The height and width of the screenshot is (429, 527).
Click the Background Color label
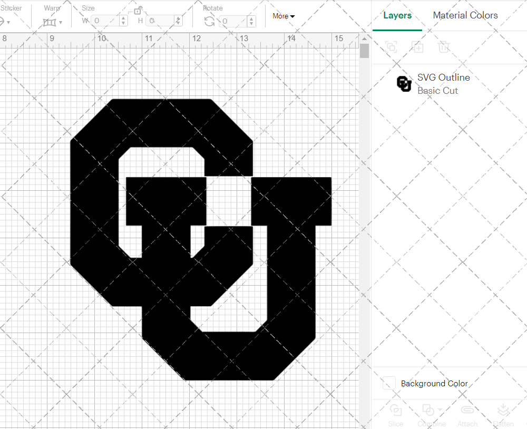click(434, 383)
